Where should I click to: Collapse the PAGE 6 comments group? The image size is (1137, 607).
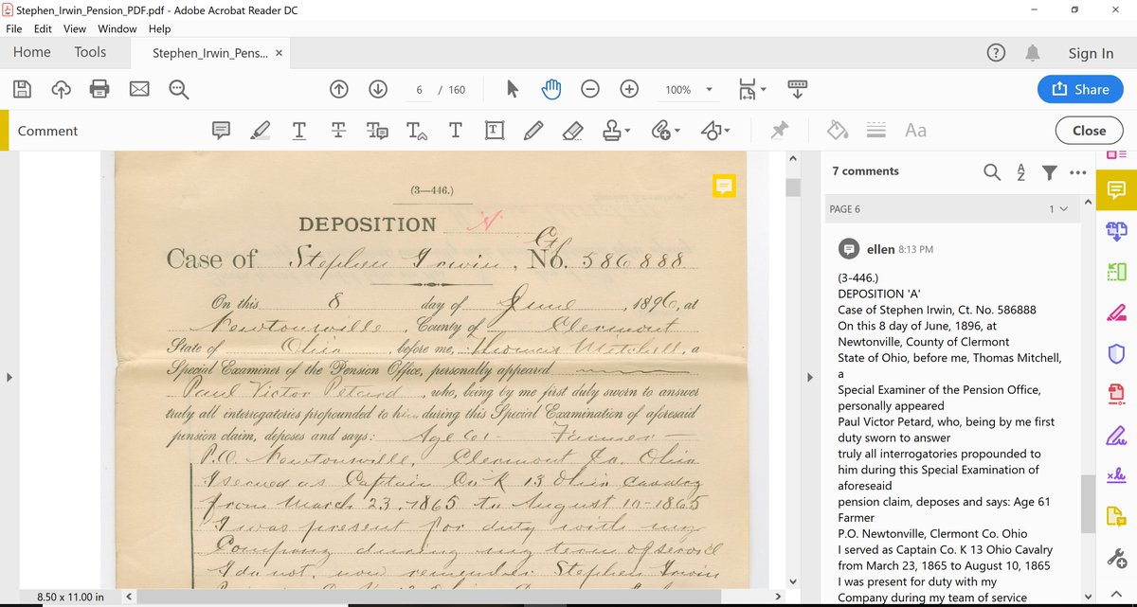pyautogui.click(x=1063, y=209)
